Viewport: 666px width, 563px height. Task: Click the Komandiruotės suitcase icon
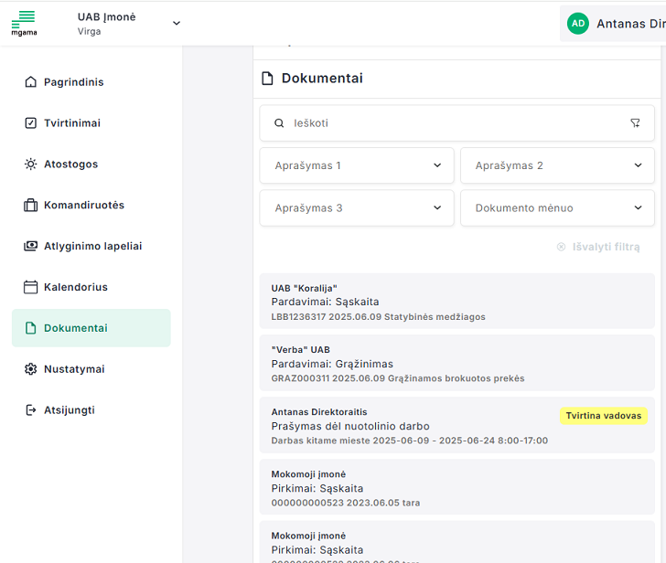[30, 206]
